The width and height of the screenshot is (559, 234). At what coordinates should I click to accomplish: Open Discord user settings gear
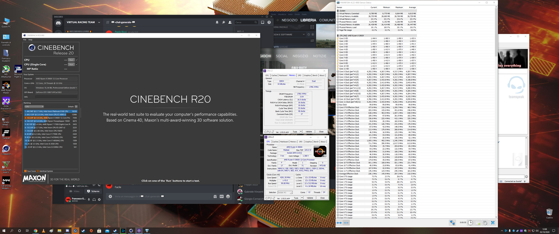coord(99,200)
